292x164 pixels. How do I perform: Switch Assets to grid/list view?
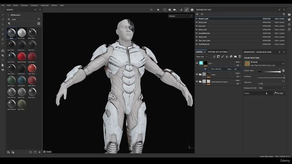pos(39,24)
